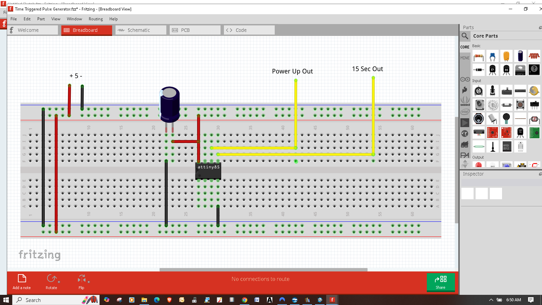Open the Code view tab
The image size is (542, 305).
coord(249,30)
